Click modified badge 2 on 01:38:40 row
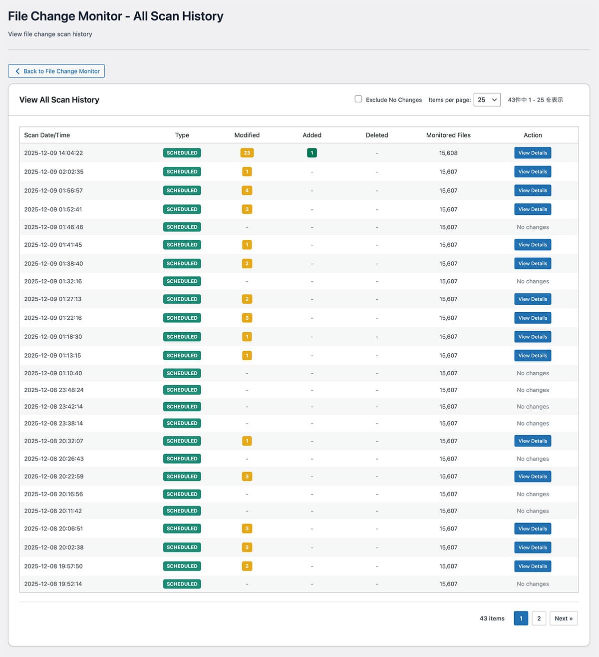Screen dimensions: 599x657 (247, 263)
